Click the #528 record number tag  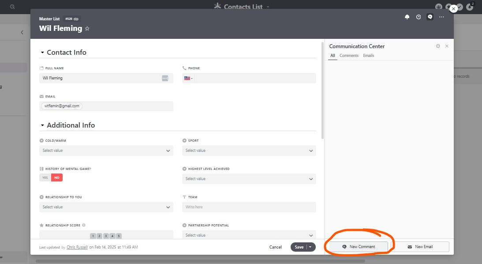click(x=69, y=19)
